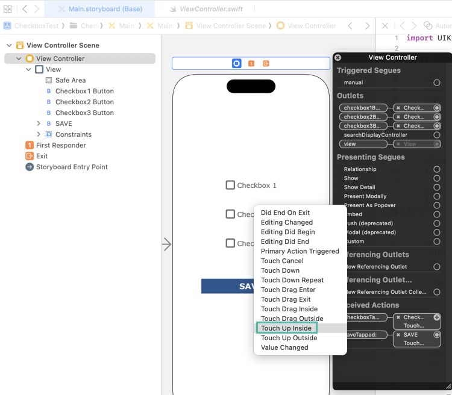This screenshot has width=452, height=395.
Task: Click the First Responder icon in scene dock
Action: tap(251, 63)
